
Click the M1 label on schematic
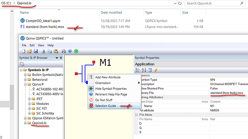[x=105, y=62]
